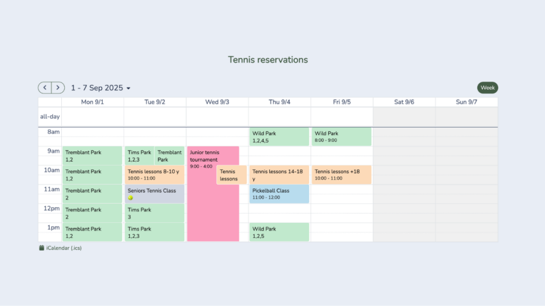Image resolution: width=545 pixels, height=306 pixels.
Task: Select the Tennis lessons 8-10 y event
Action: (x=153, y=174)
